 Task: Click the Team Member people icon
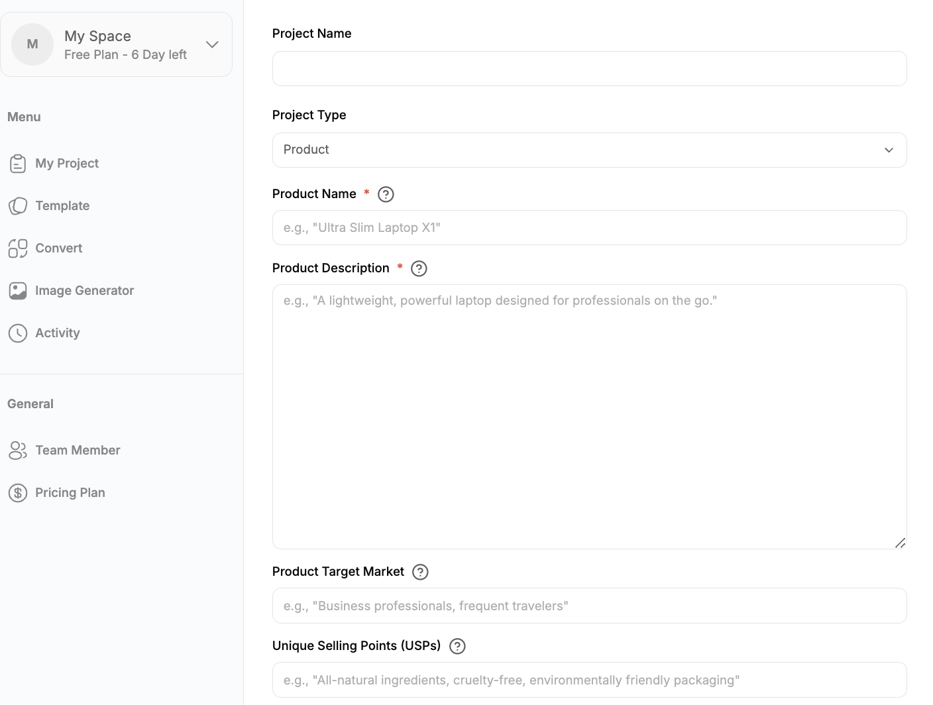(x=18, y=451)
